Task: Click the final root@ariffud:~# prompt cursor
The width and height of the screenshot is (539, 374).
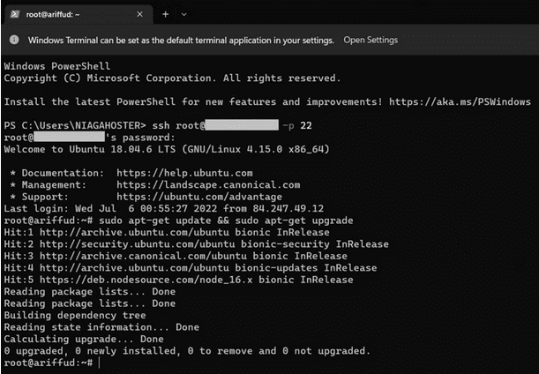Action: click(x=100, y=363)
